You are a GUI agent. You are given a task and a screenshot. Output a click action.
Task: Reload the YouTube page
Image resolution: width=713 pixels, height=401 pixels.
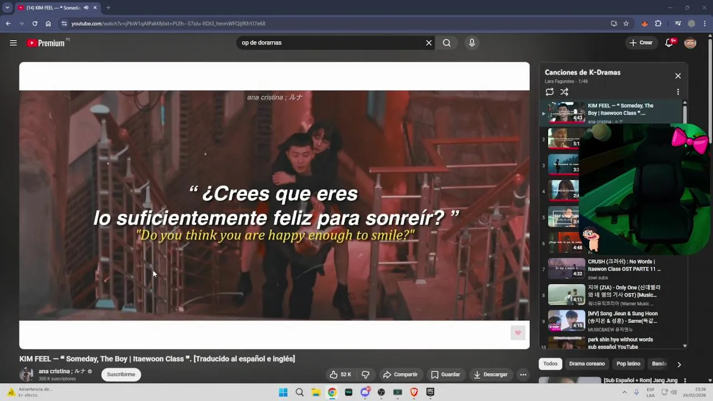pyautogui.click(x=35, y=23)
